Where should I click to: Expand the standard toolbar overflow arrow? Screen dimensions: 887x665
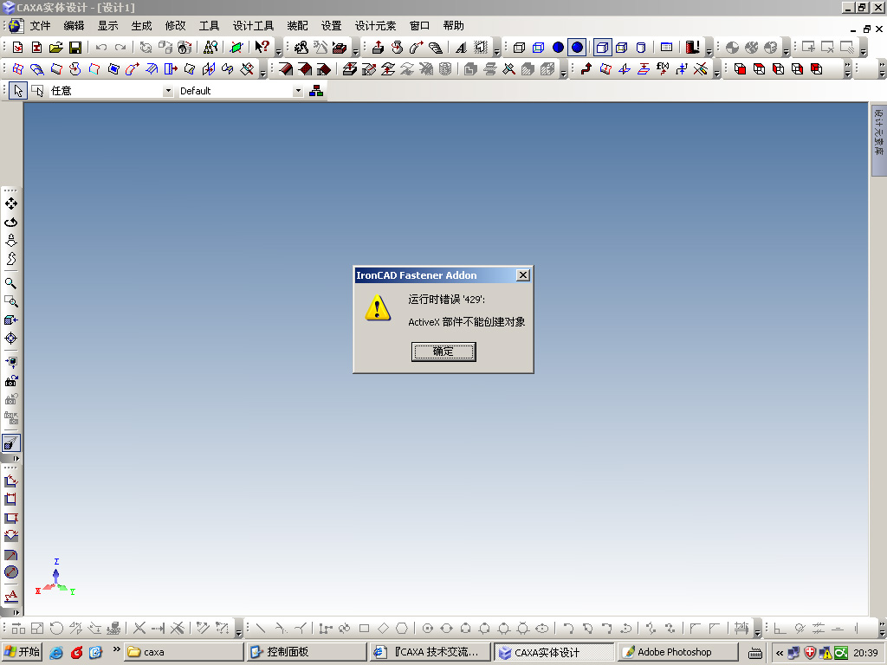tap(278, 49)
